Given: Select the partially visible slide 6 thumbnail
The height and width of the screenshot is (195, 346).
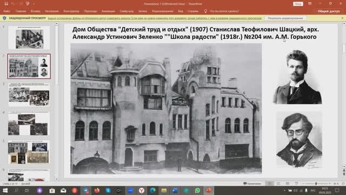Looking at the screenshot, I should (x=29, y=174).
